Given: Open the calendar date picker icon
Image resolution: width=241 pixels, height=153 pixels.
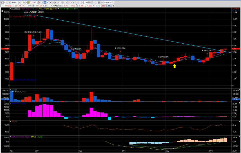Looking at the screenshot, I should pyautogui.click(x=113, y=3).
